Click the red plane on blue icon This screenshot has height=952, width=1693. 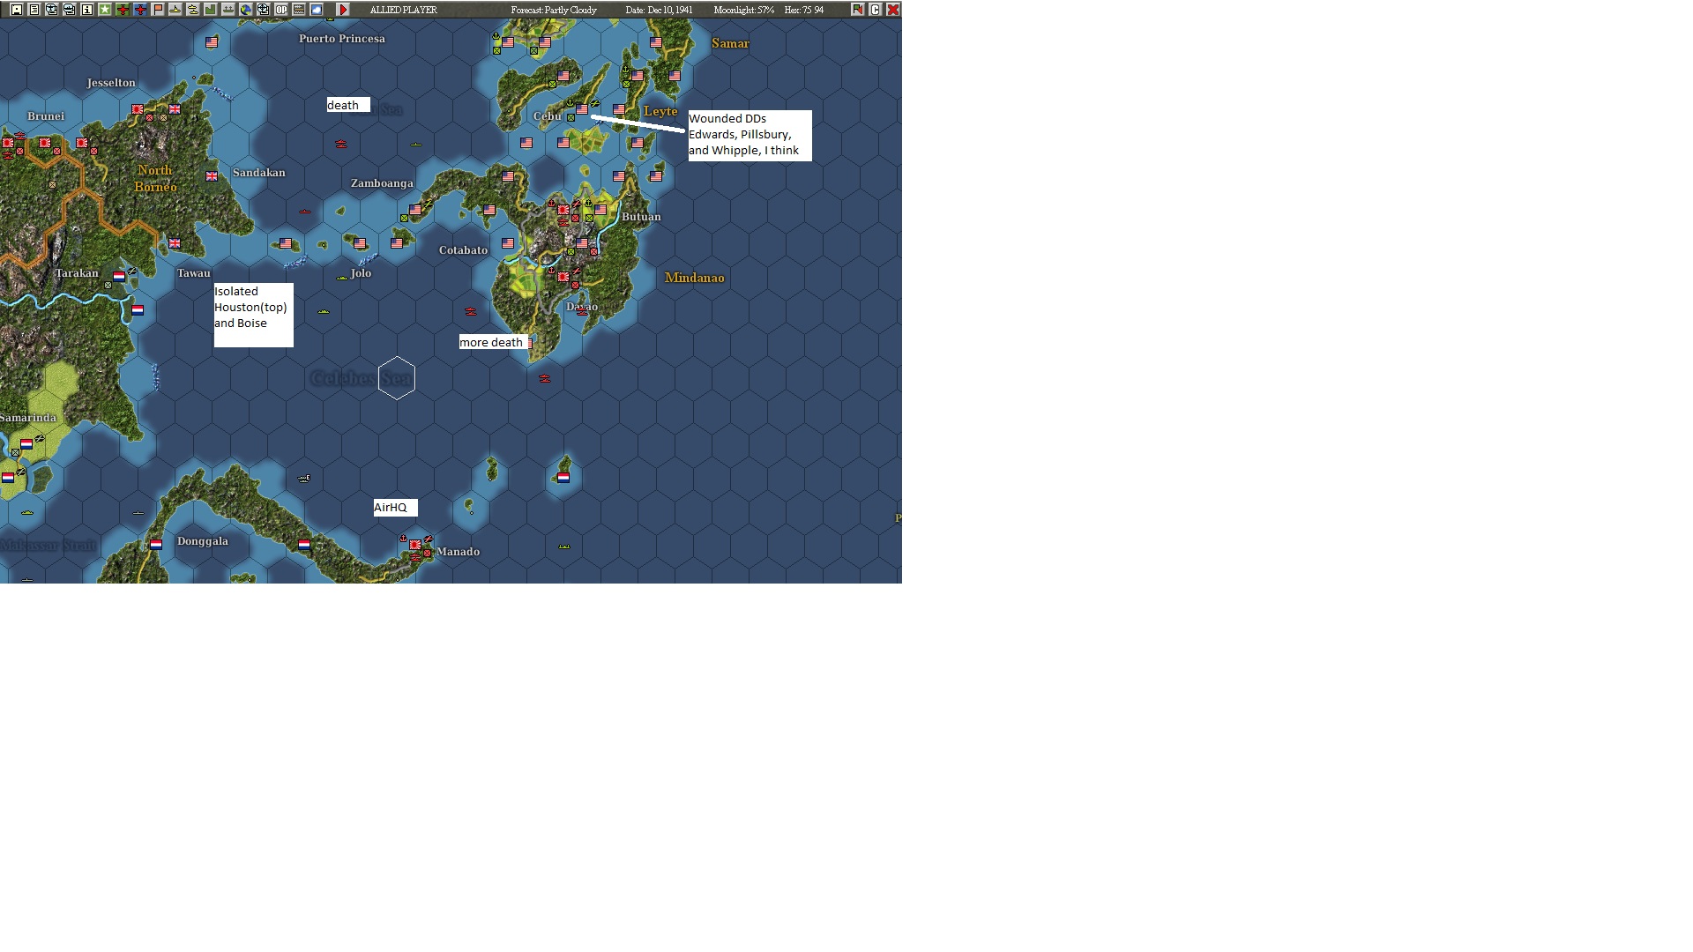(140, 10)
